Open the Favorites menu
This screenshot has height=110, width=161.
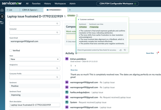coord(36,3)
